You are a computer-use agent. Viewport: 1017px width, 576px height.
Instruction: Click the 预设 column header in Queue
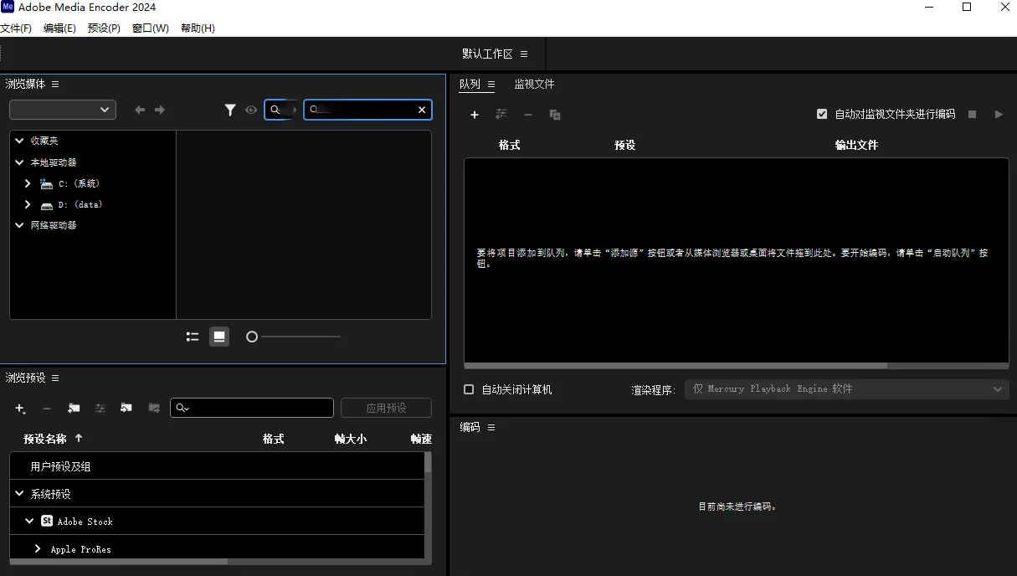pyautogui.click(x=625, y=145)
